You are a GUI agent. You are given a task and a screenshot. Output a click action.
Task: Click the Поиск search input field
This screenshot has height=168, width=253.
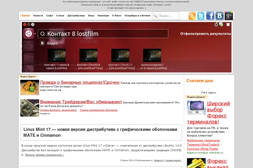click(x=166, y=16)
